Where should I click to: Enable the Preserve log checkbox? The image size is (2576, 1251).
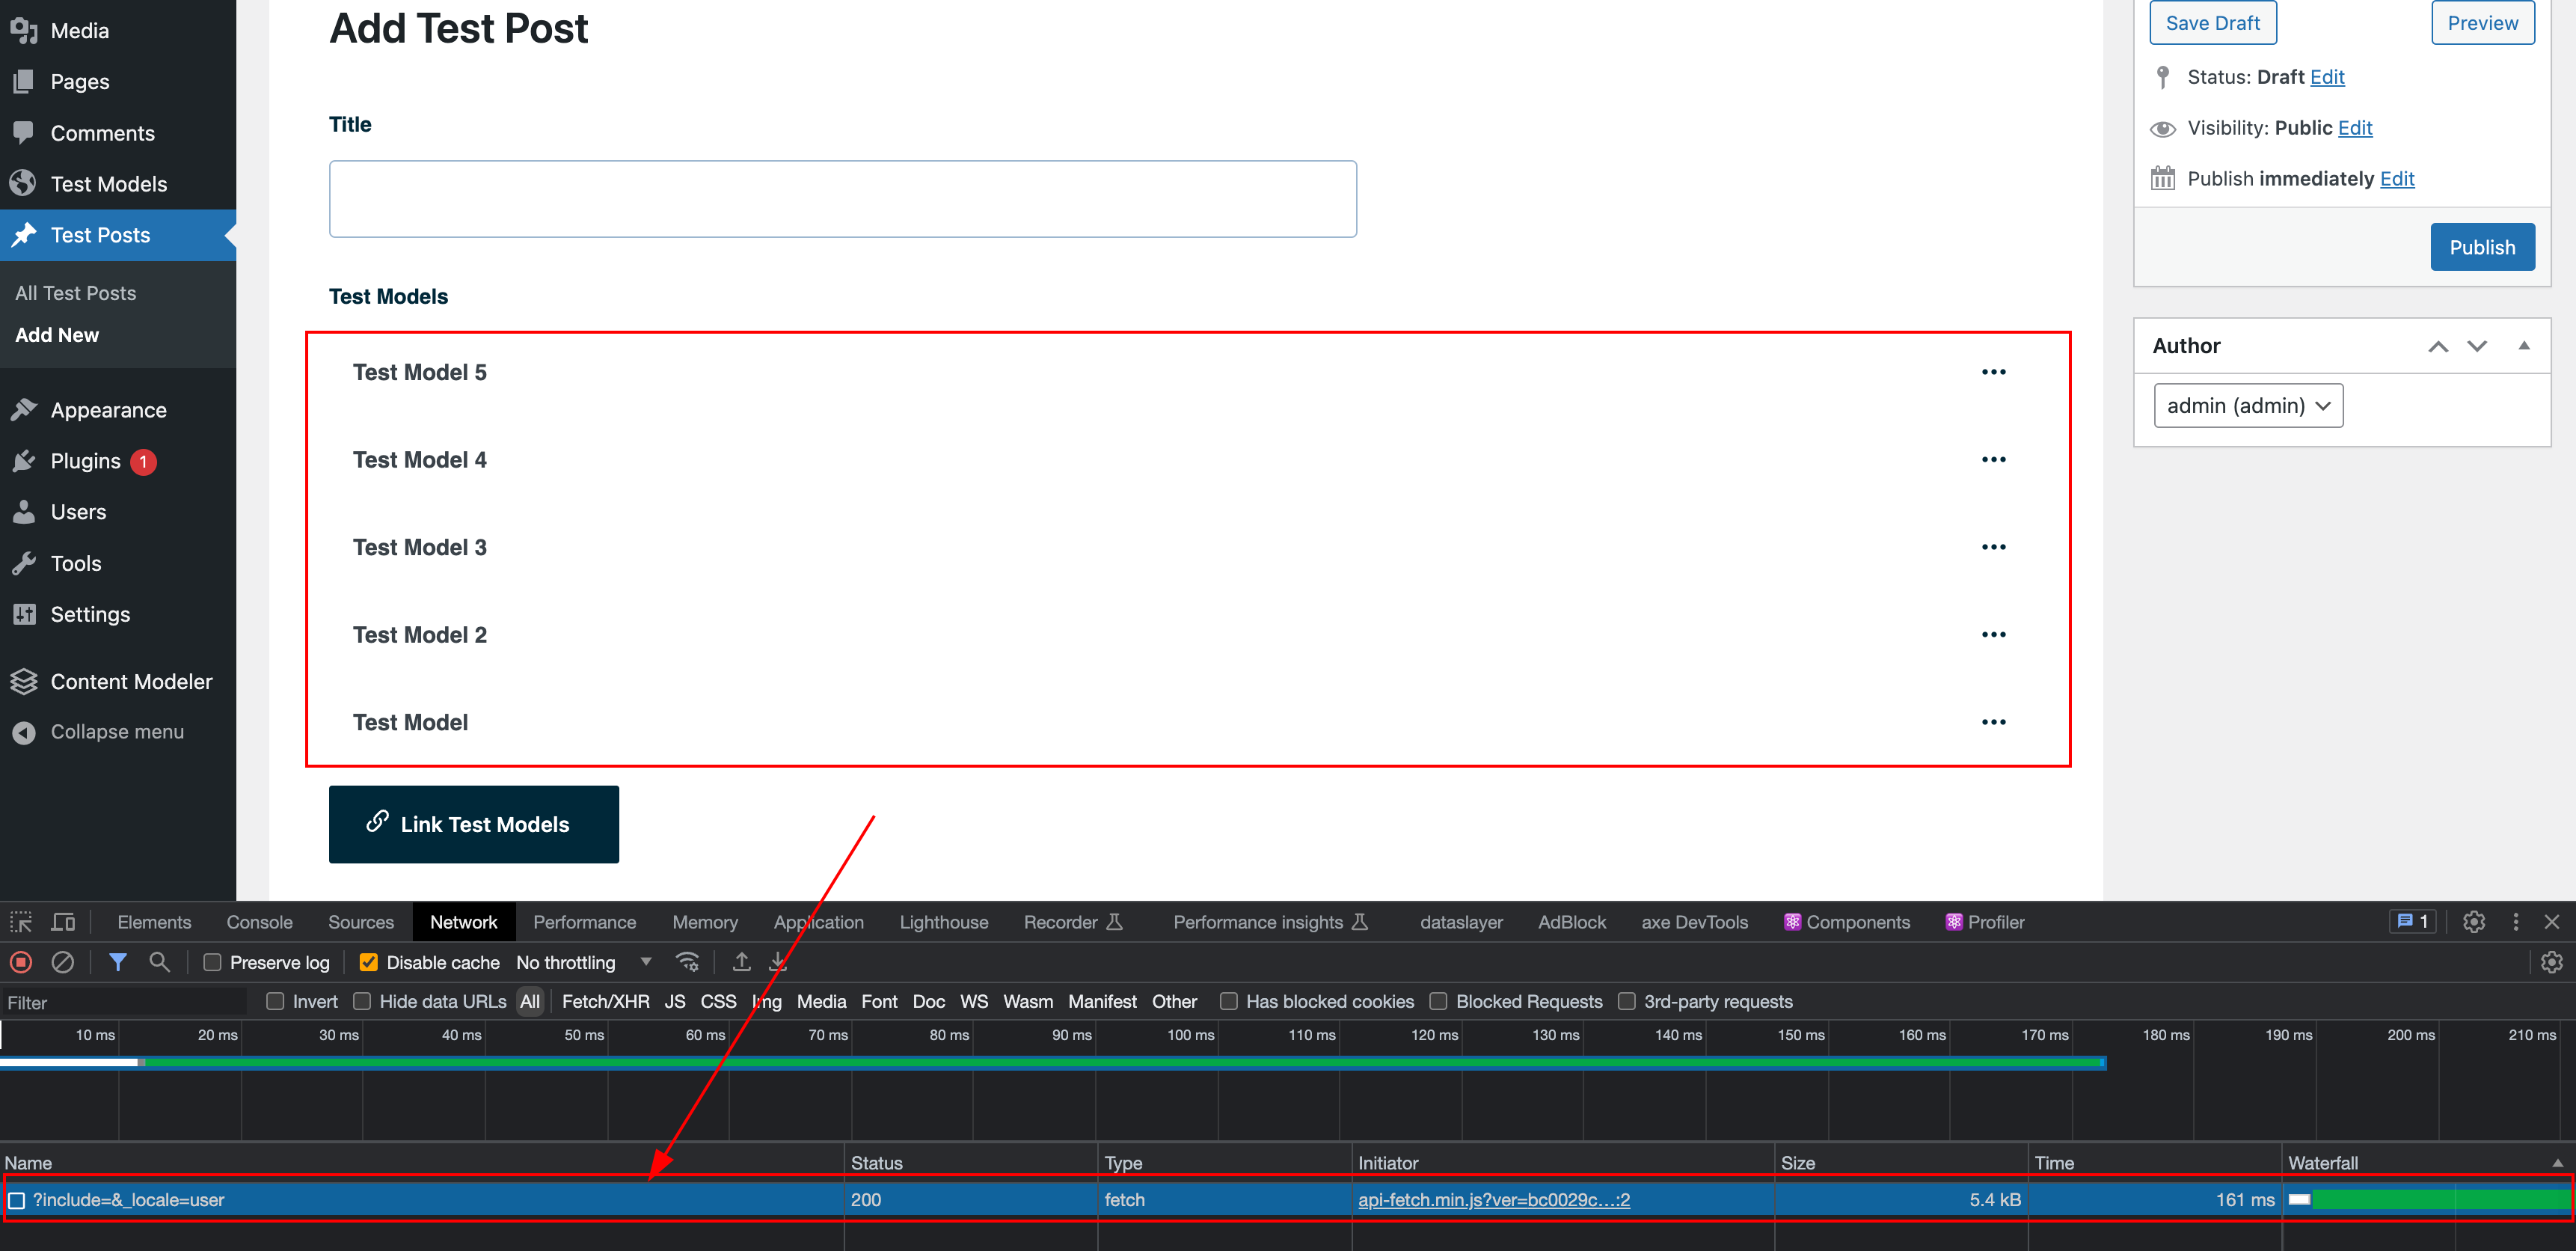point(211,961)
